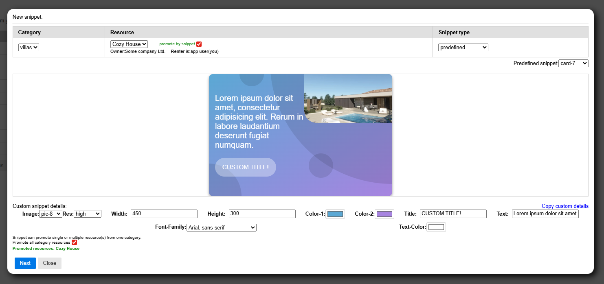Image resolution: width=604 pixels, height=284 pixels.
Task: Select the Text field with Lorem ipsum
Action: point(545,214)
